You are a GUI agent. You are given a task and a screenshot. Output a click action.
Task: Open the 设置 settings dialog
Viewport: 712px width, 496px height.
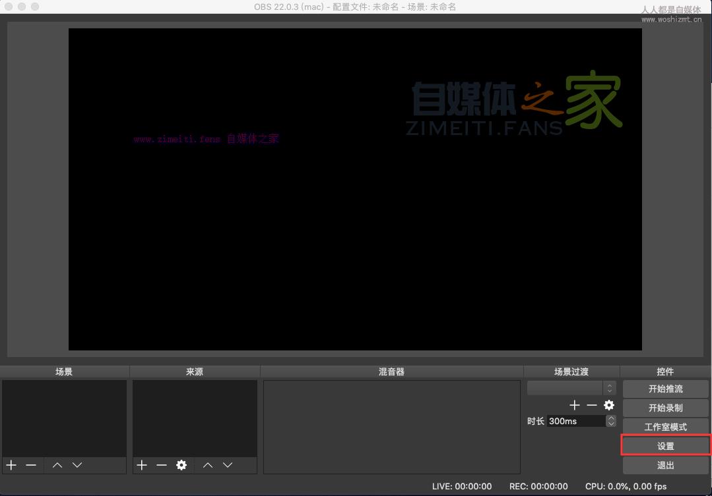coord(665,446)
